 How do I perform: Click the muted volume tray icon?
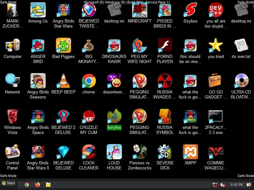point(223,185)
